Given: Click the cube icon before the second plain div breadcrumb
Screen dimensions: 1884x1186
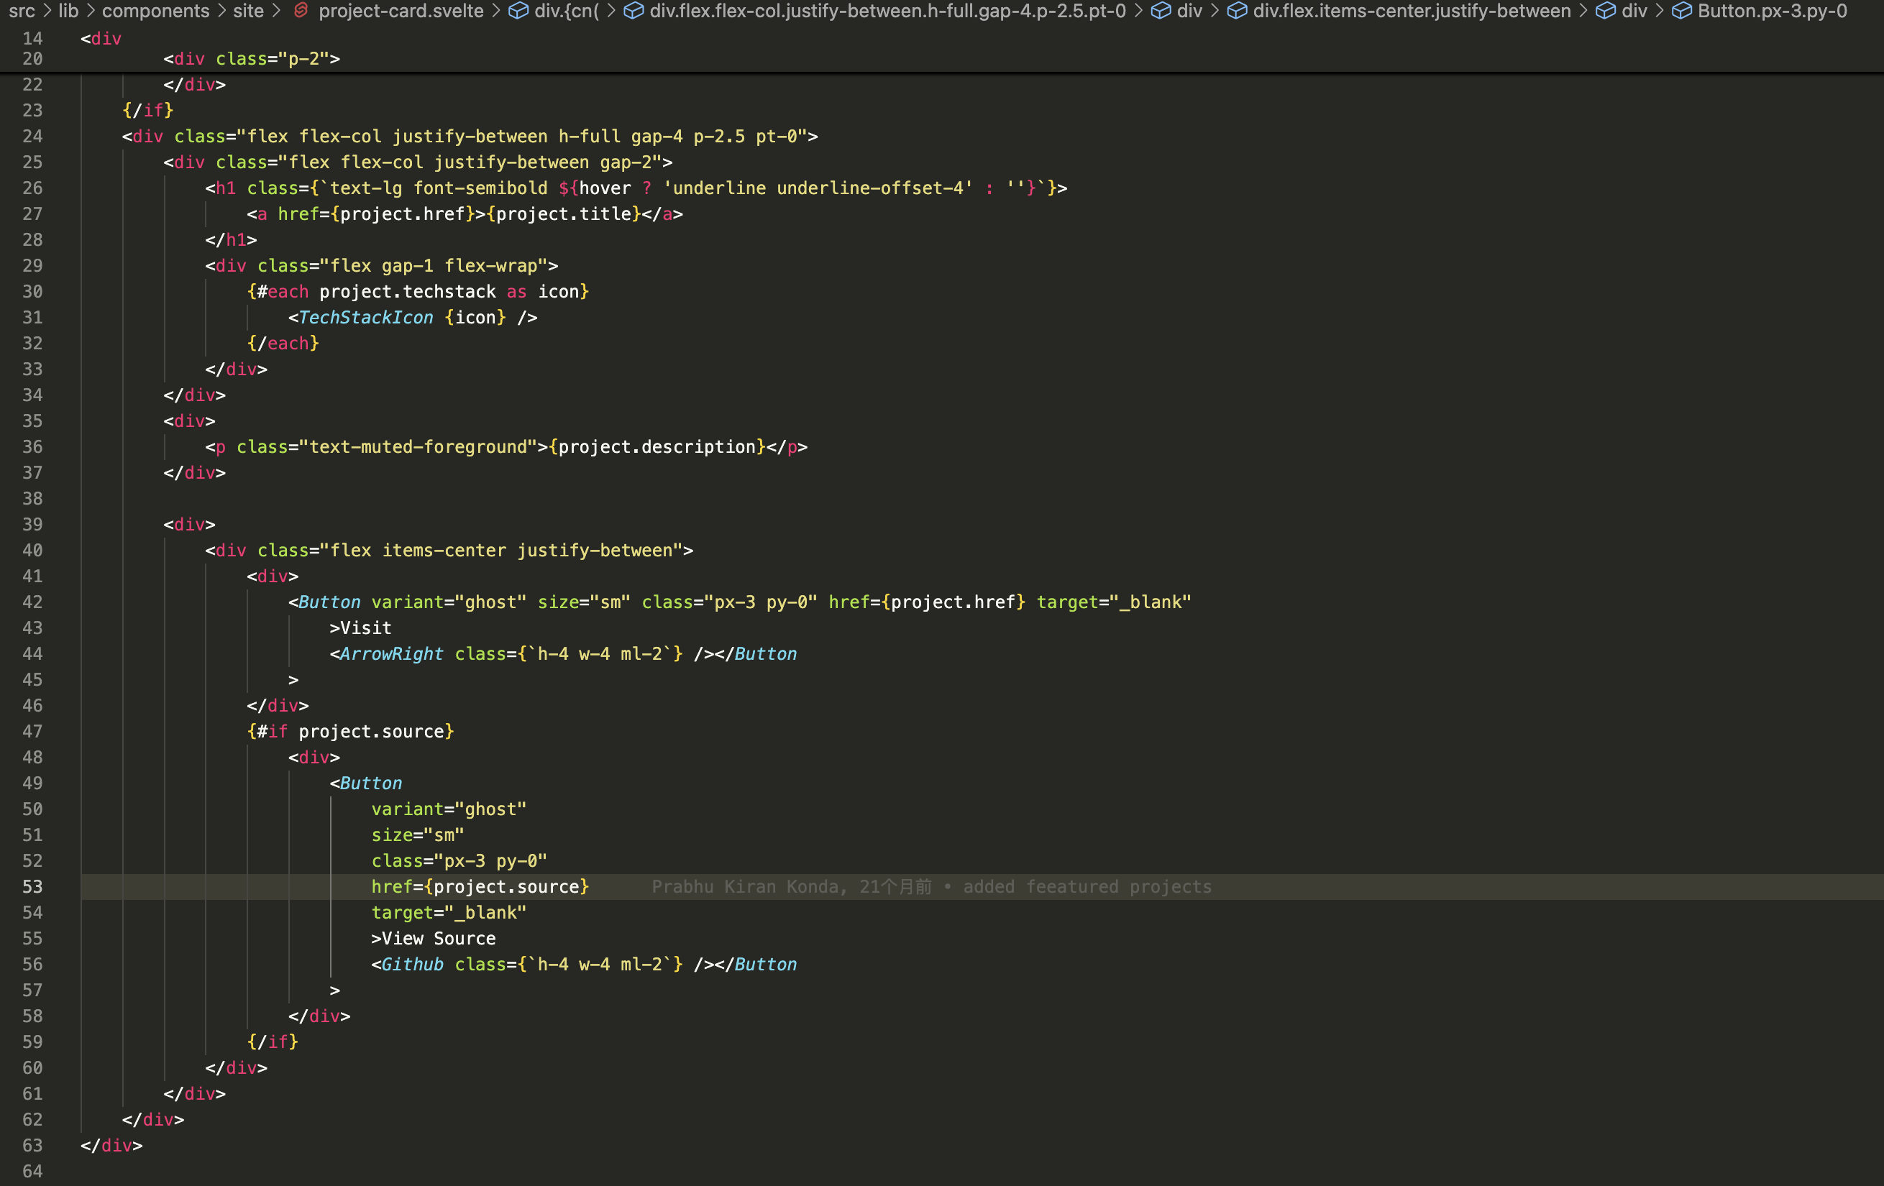Looking at the screenshot, I should click(x=1606, y=11).
